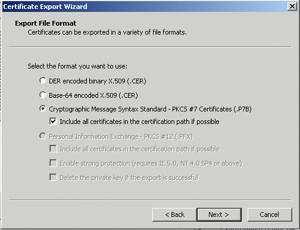The width and height of the screenshot is (300, 230).
Task: Tick the PFX include all certificates checkbox
Action: [x=53, y=149]
